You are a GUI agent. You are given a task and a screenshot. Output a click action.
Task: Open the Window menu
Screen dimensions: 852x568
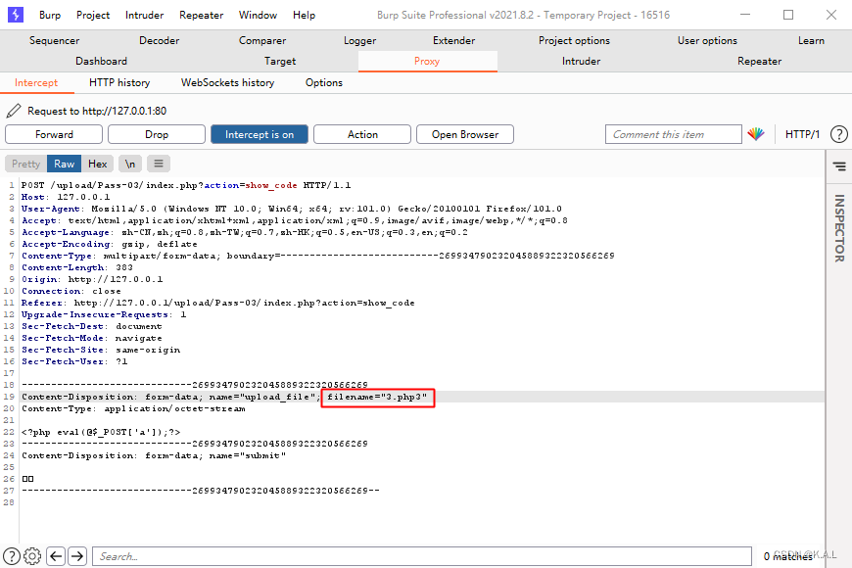coord(258,16)
